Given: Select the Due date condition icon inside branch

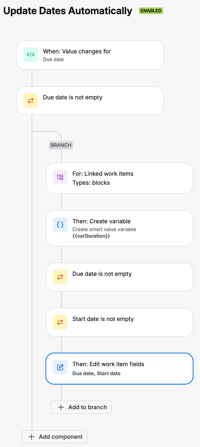Looking at the screenshot, I should pyautogui.click(x=60, y=277).
